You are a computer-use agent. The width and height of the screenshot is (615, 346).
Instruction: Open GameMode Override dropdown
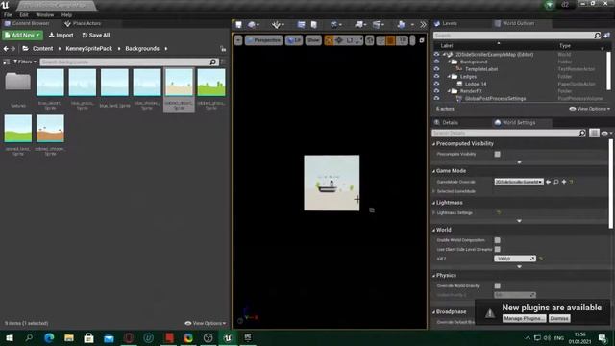(x=519, y=182)
